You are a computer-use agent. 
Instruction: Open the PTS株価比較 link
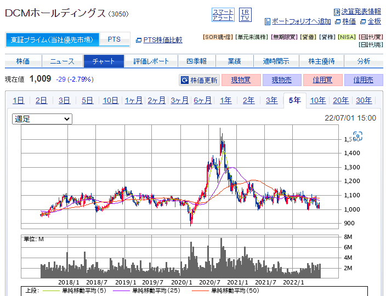coord(163,40)
